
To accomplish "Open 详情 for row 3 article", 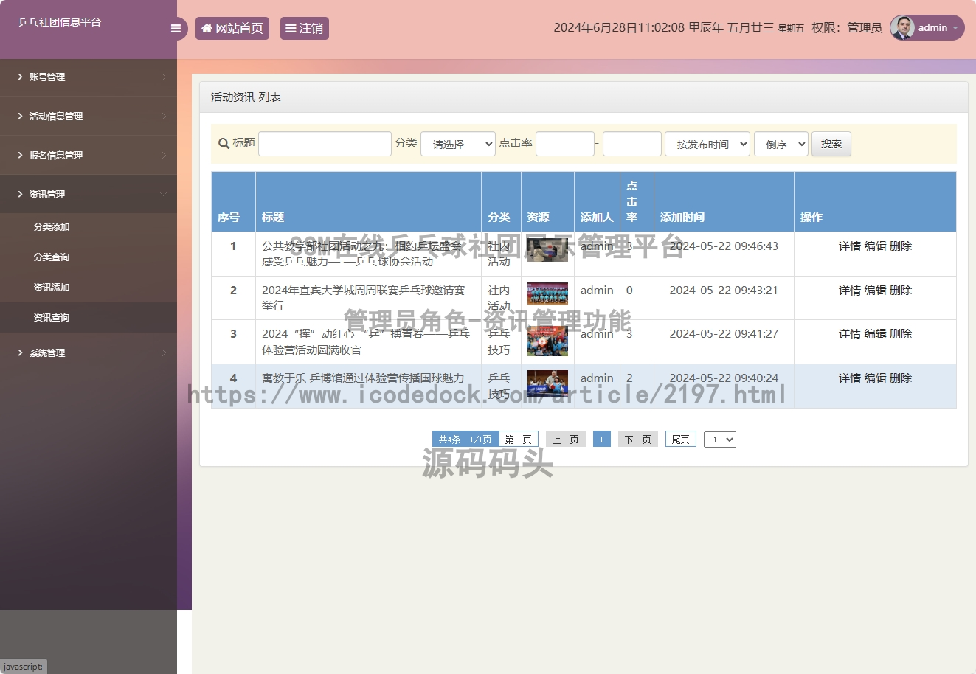I will coord(850,334).
